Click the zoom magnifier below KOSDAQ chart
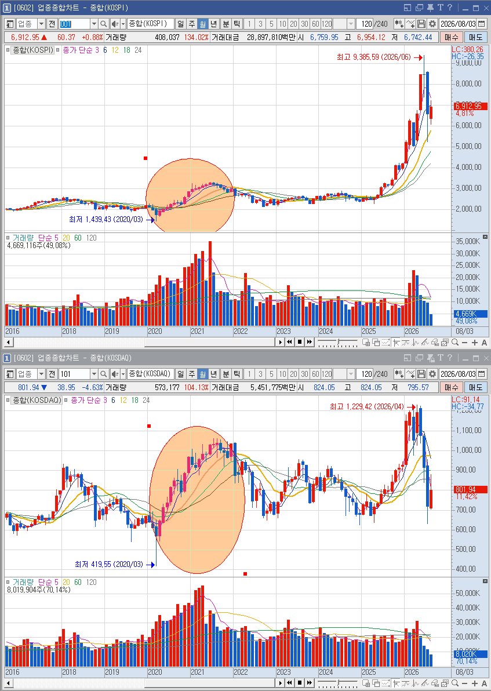The height and width of the screenshot is (691, 491). pyautogui.click(x=455, y=683)
